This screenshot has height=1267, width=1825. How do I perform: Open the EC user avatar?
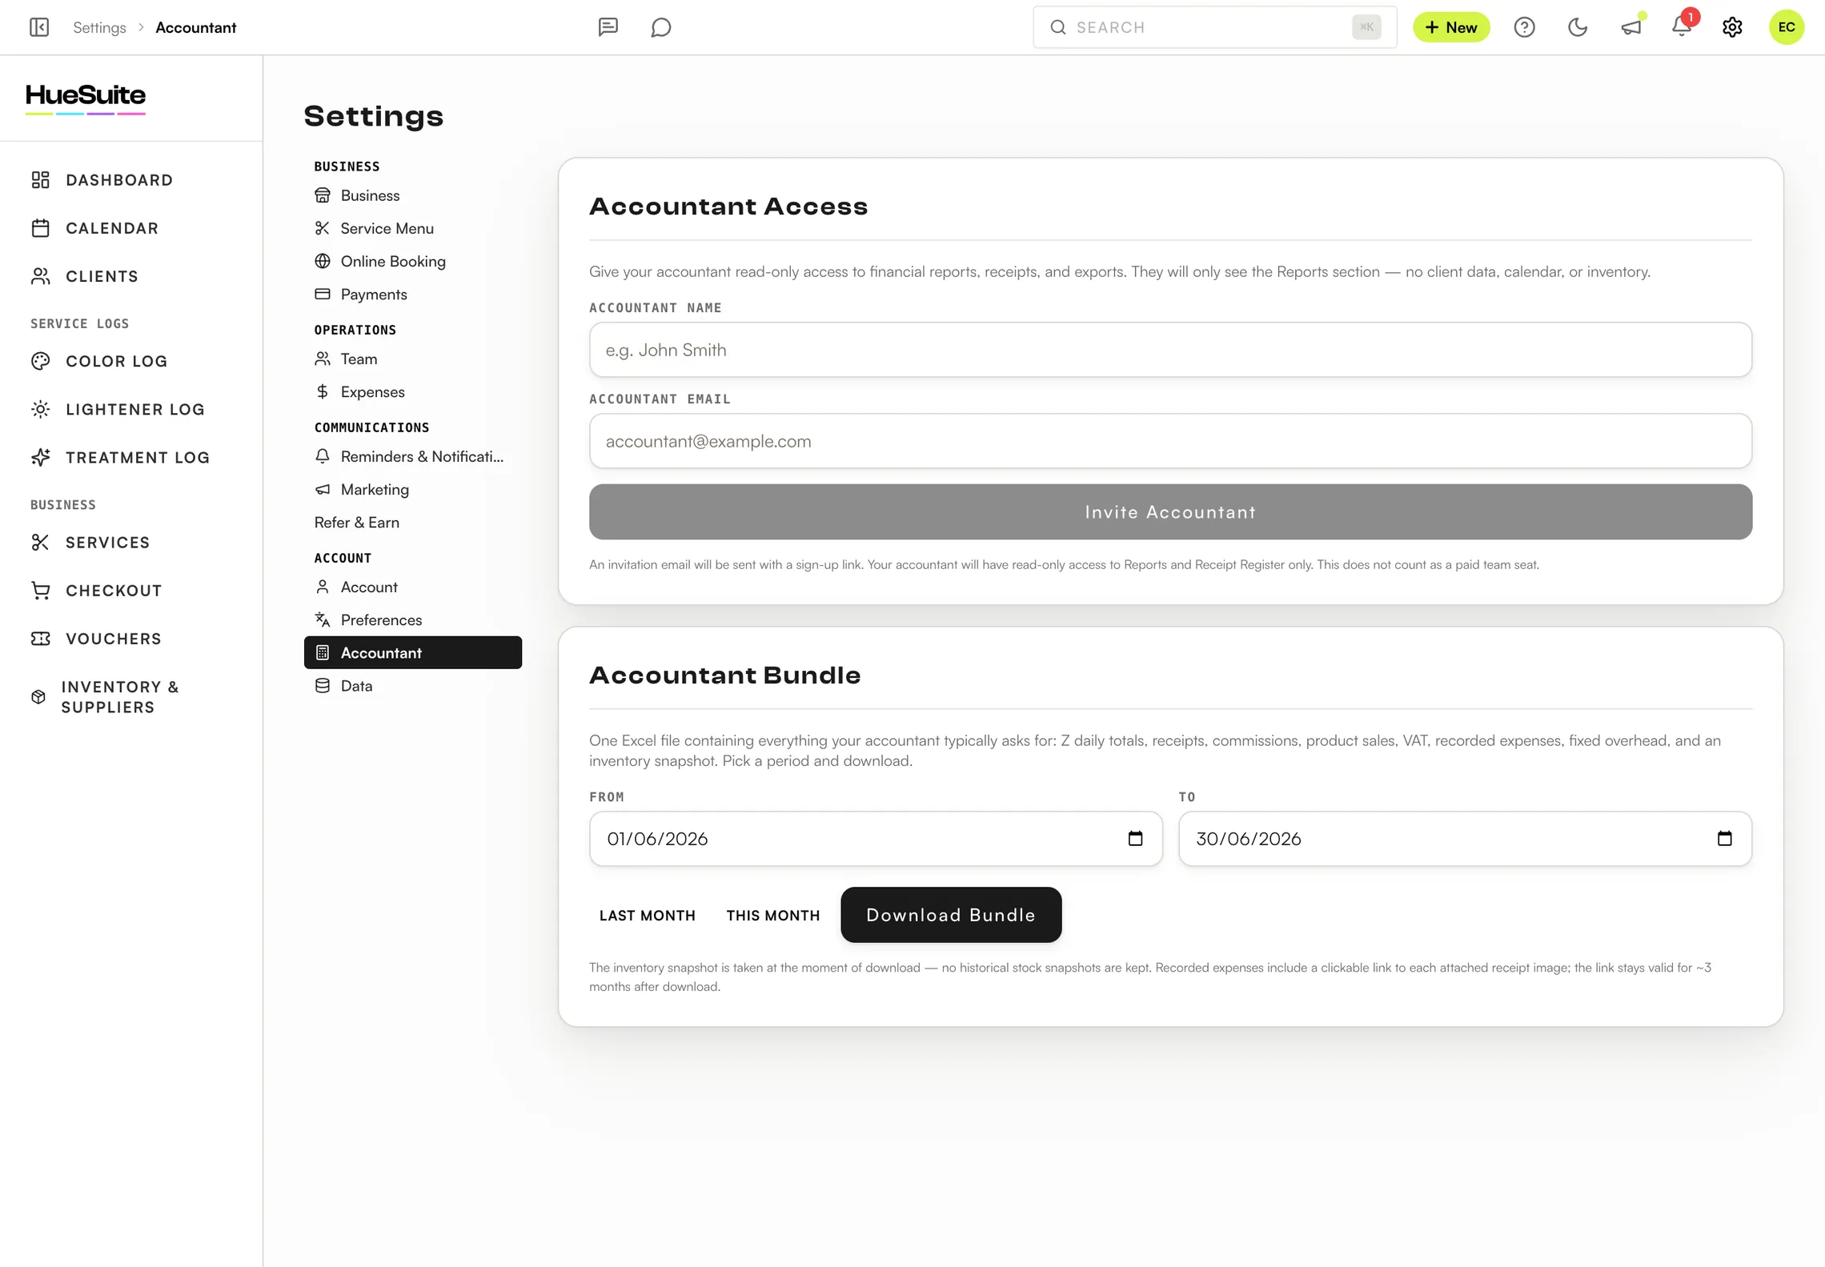(1787, 27)
